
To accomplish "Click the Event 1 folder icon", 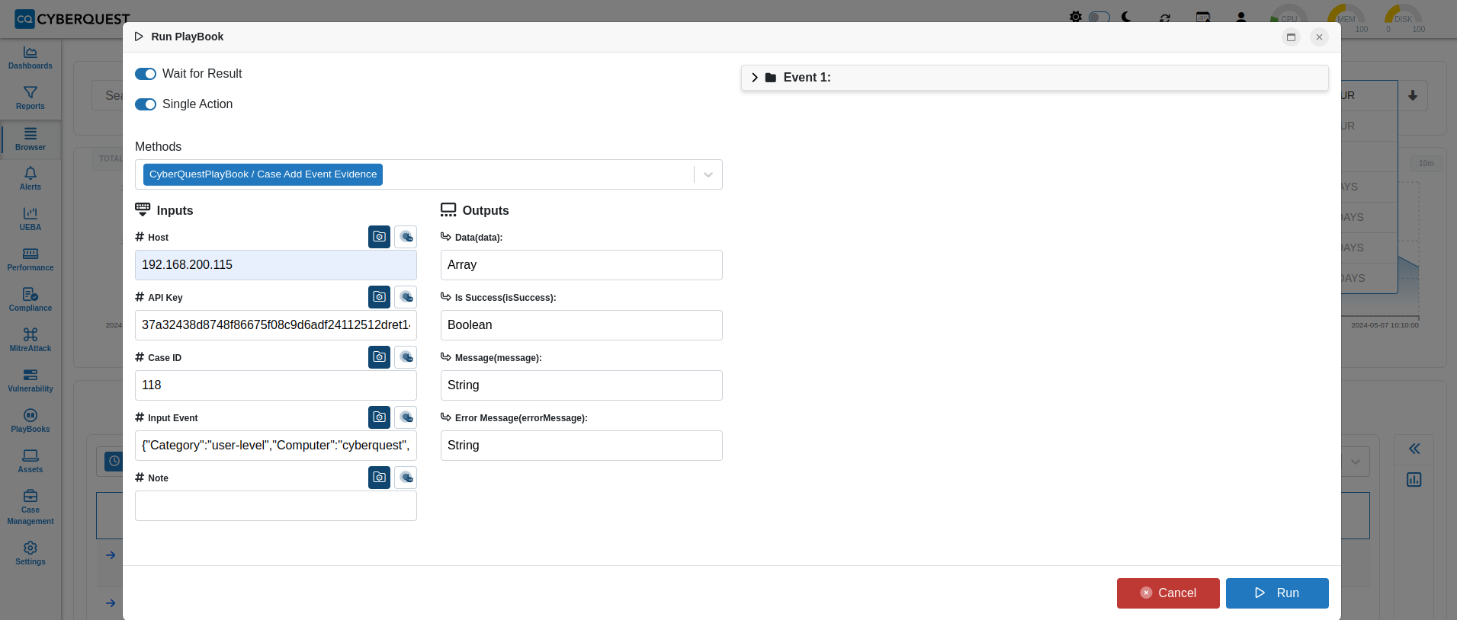I will (771, 78).
